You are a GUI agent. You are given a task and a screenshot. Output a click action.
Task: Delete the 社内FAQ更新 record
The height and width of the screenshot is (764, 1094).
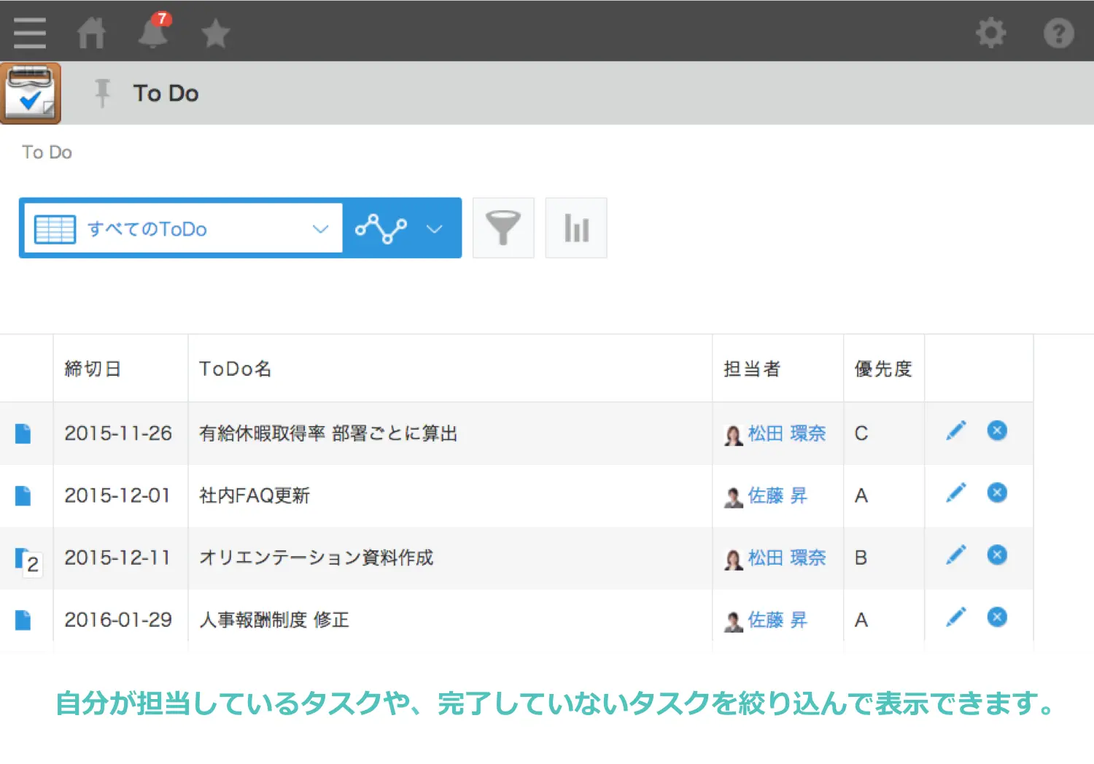tap(997, 493)
